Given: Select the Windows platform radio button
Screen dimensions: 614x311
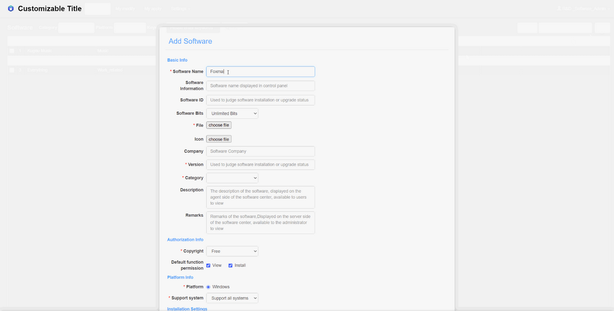Looking at the screenshot, I should point(208,287).
